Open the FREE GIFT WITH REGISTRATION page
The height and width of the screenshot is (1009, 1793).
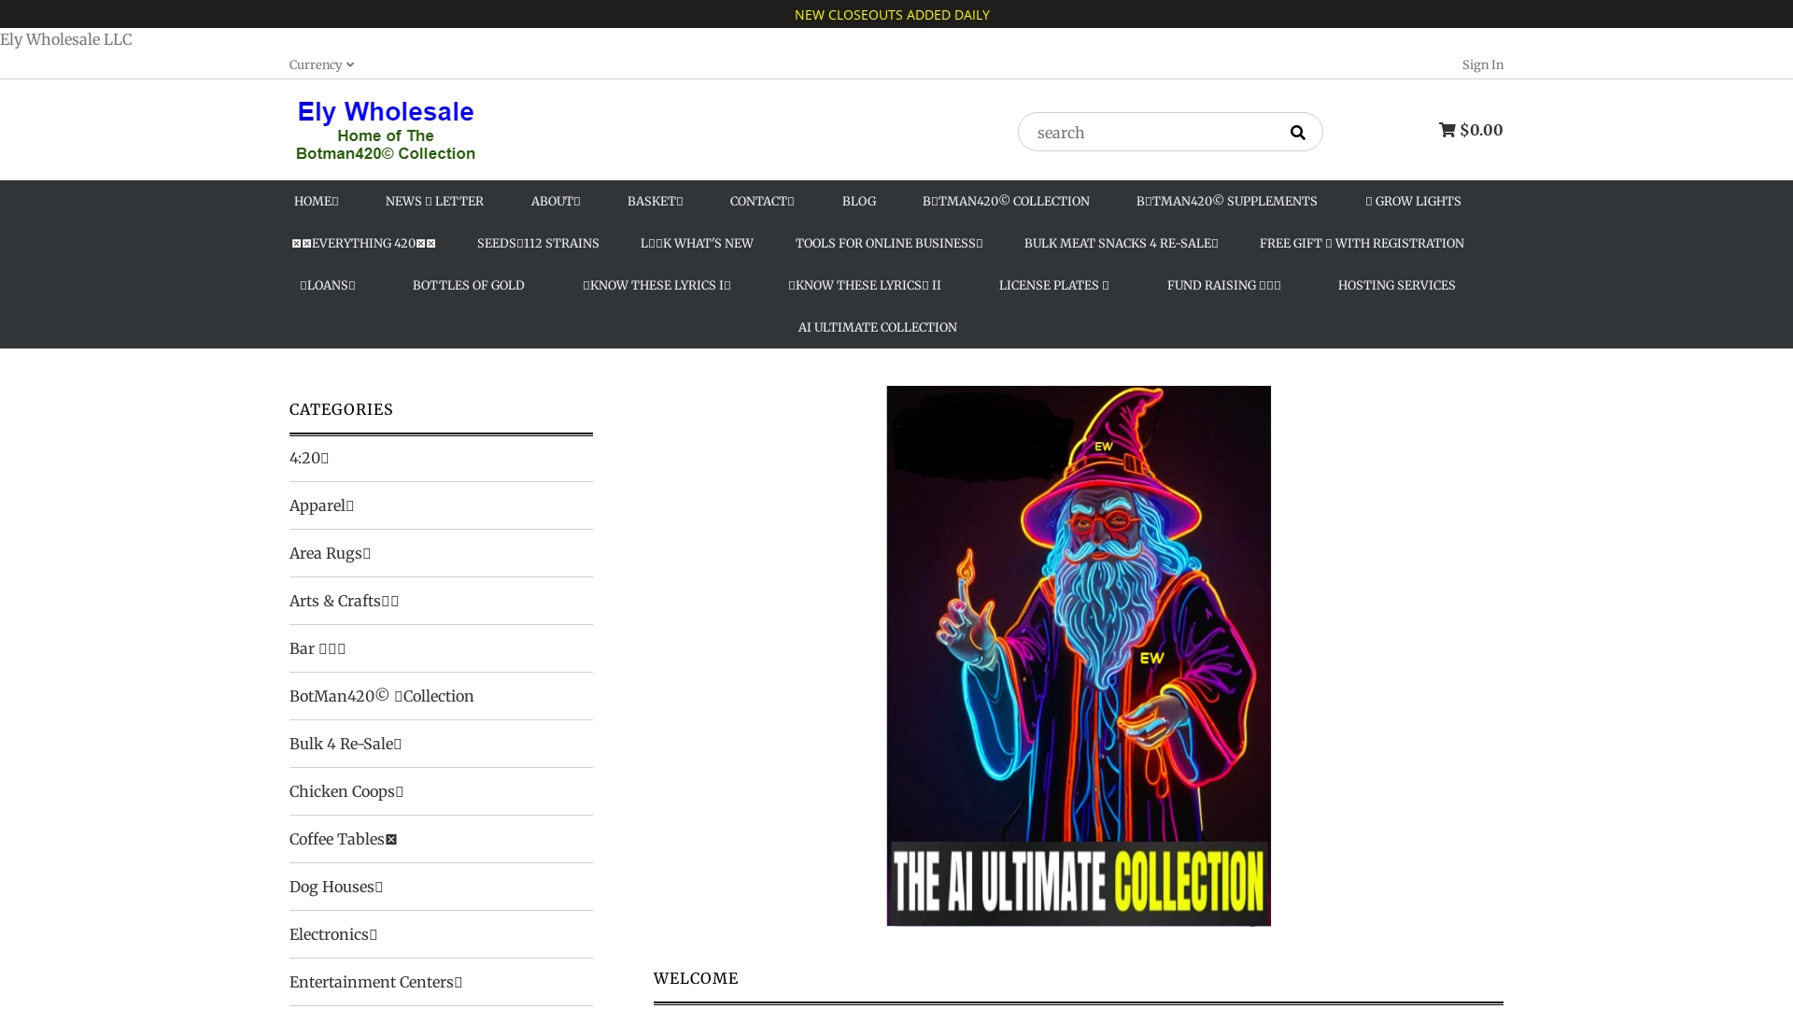(1361, 243)
